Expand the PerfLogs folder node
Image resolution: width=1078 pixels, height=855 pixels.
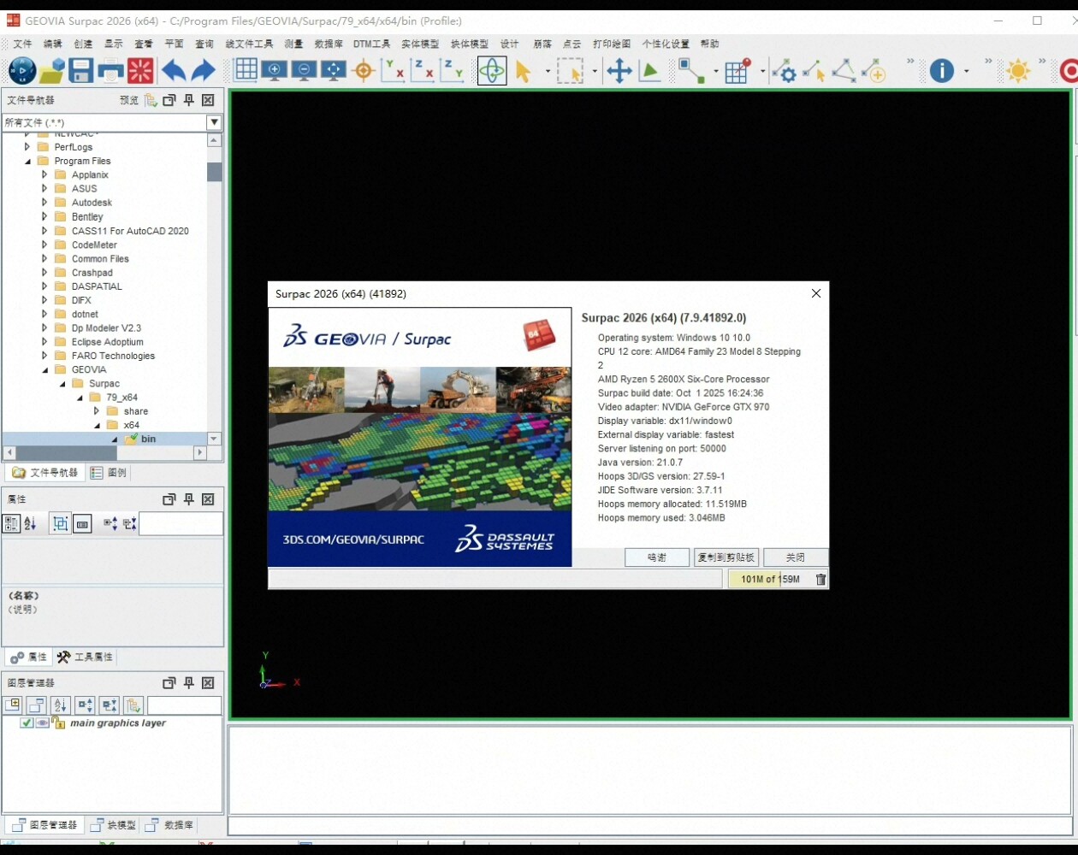pos(27,147)
